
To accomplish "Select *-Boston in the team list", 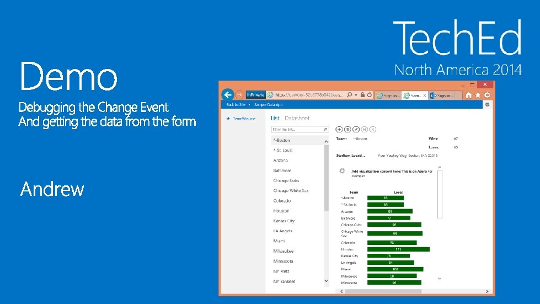I will [297, 140].
